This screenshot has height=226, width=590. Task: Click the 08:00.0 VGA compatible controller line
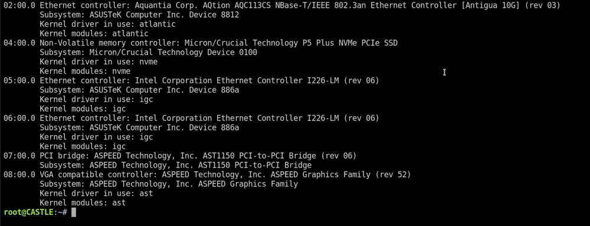(207, 175)
